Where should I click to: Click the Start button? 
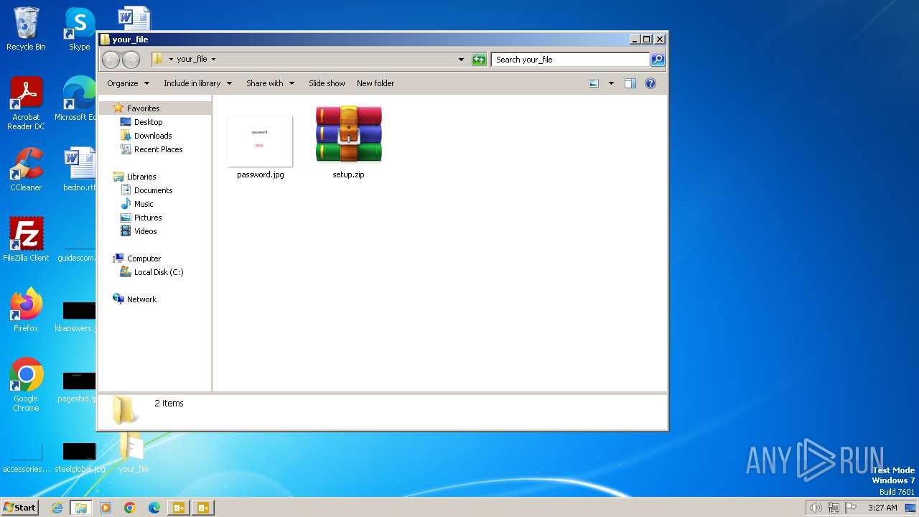point(19,507)
